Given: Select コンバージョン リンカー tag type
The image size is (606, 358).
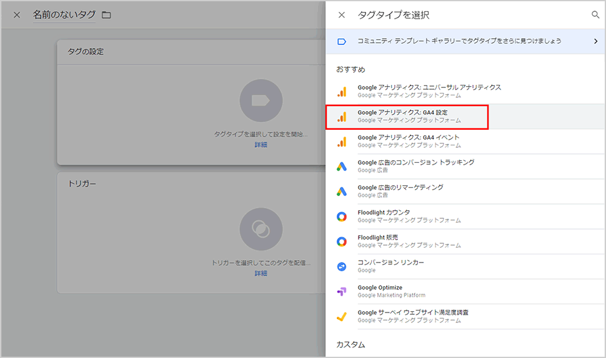Looking at the screenshot, I should pyautogui.click(x=465, y=266).
